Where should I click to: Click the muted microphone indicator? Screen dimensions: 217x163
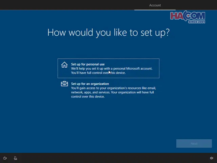[x=15, y=158]
